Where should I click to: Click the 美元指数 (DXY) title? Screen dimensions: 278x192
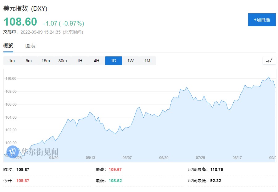coord(25,9)
